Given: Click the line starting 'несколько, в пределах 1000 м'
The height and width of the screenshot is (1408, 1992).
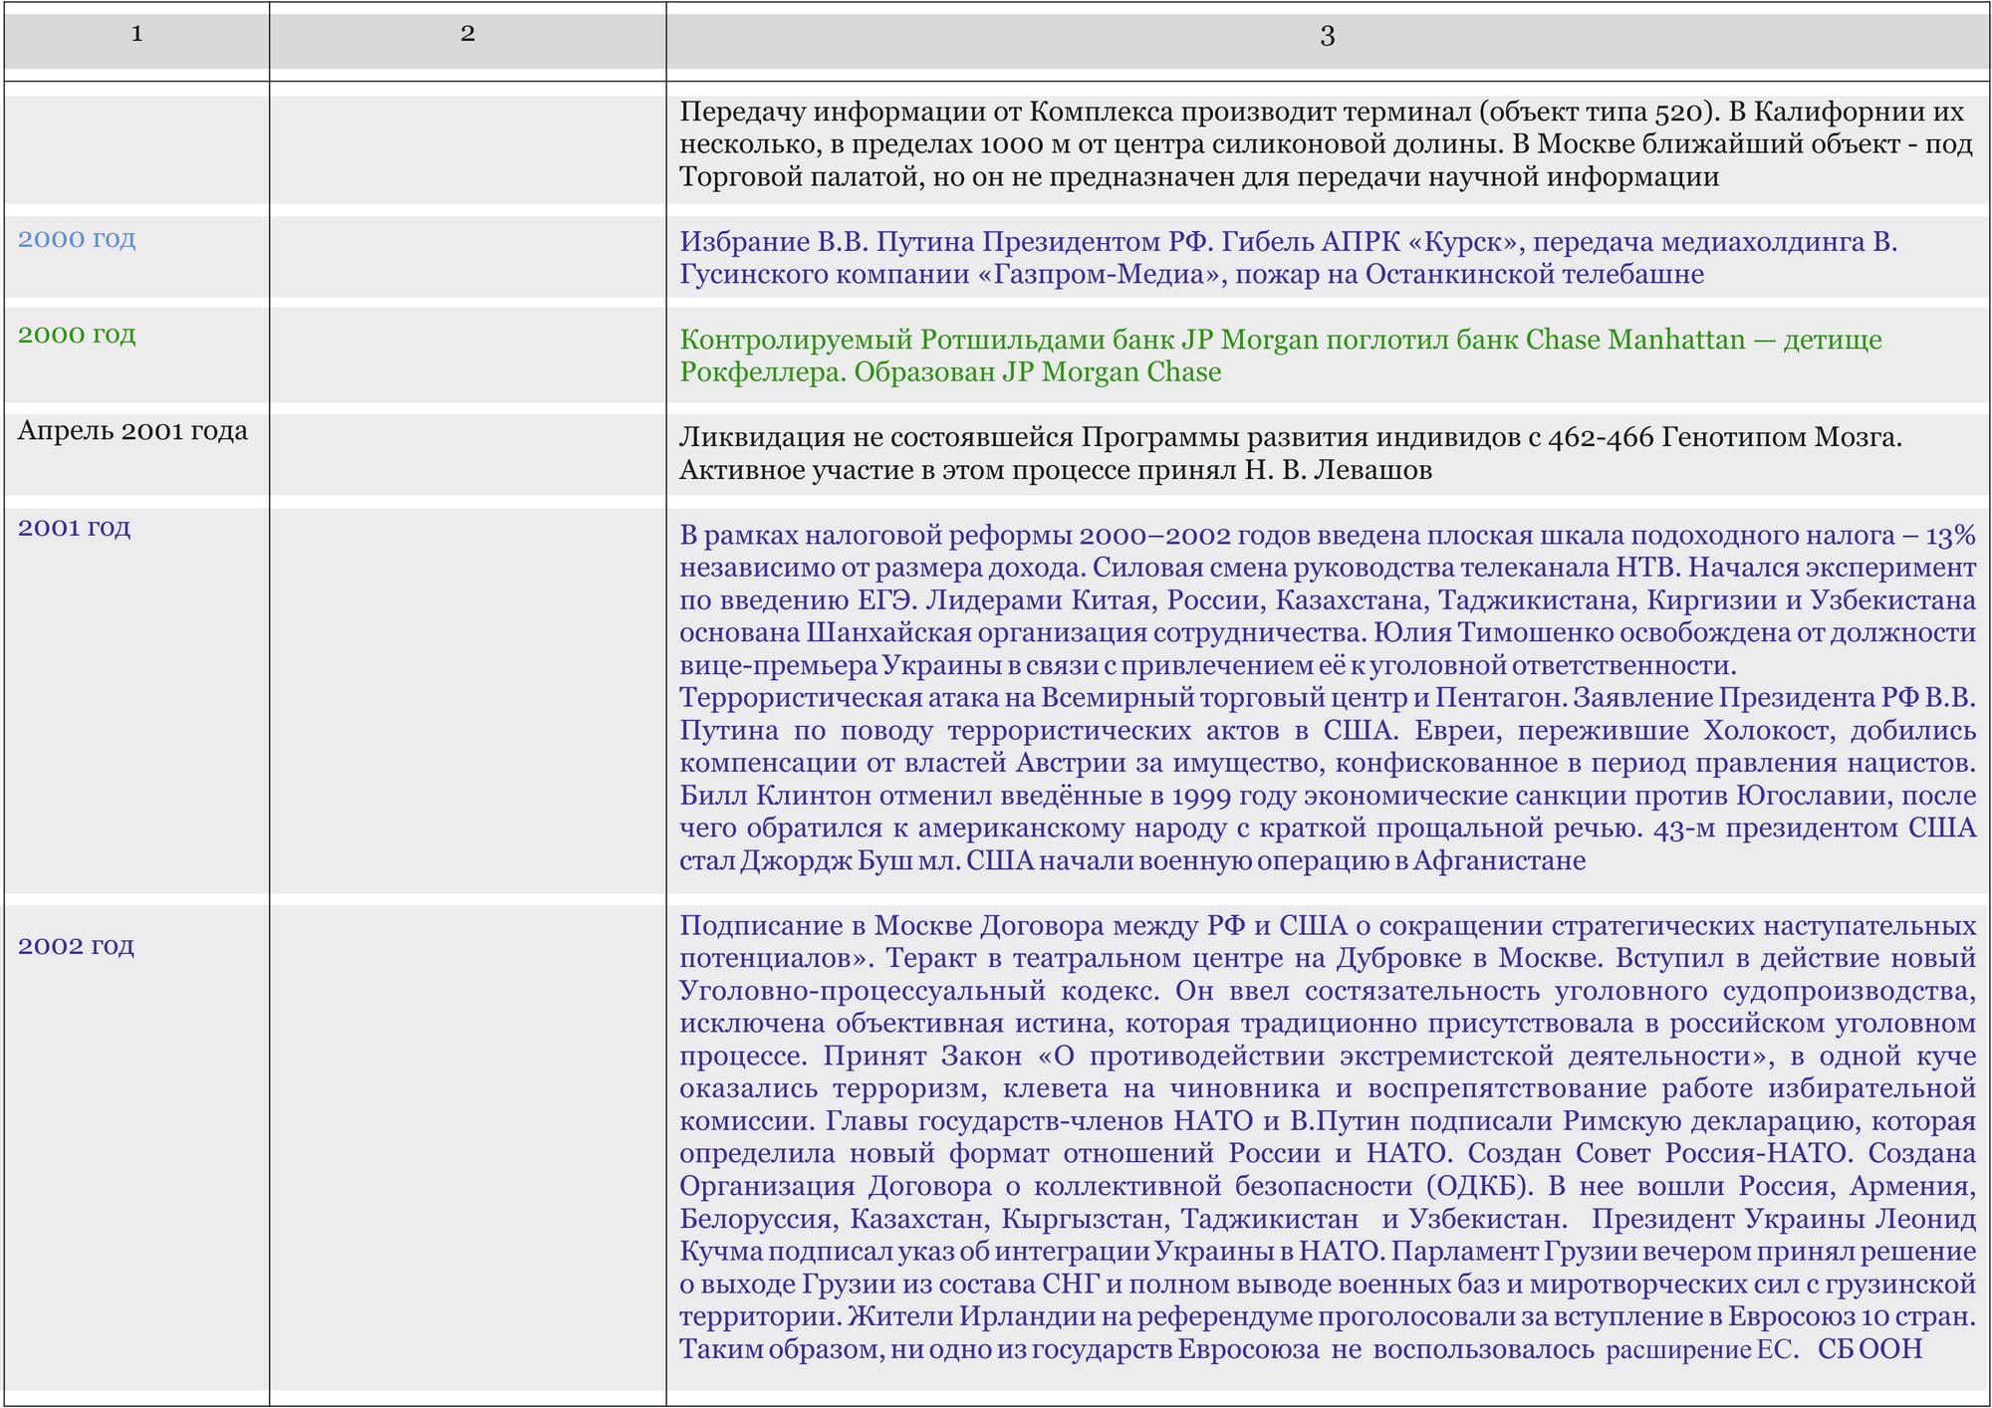Looking at the screenshot, I should click(x=1327, y=144).
